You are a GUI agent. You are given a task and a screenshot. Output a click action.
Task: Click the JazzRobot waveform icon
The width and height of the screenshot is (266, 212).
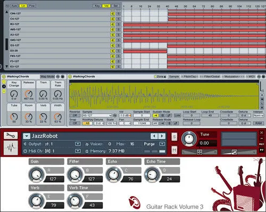(x=11, y=148)
